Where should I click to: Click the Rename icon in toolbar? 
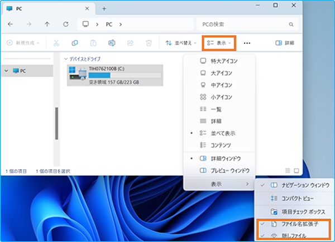(112, 43)
